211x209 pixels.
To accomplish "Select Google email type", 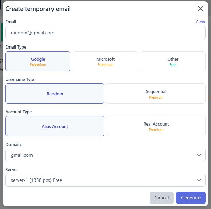I will (38, 61).
